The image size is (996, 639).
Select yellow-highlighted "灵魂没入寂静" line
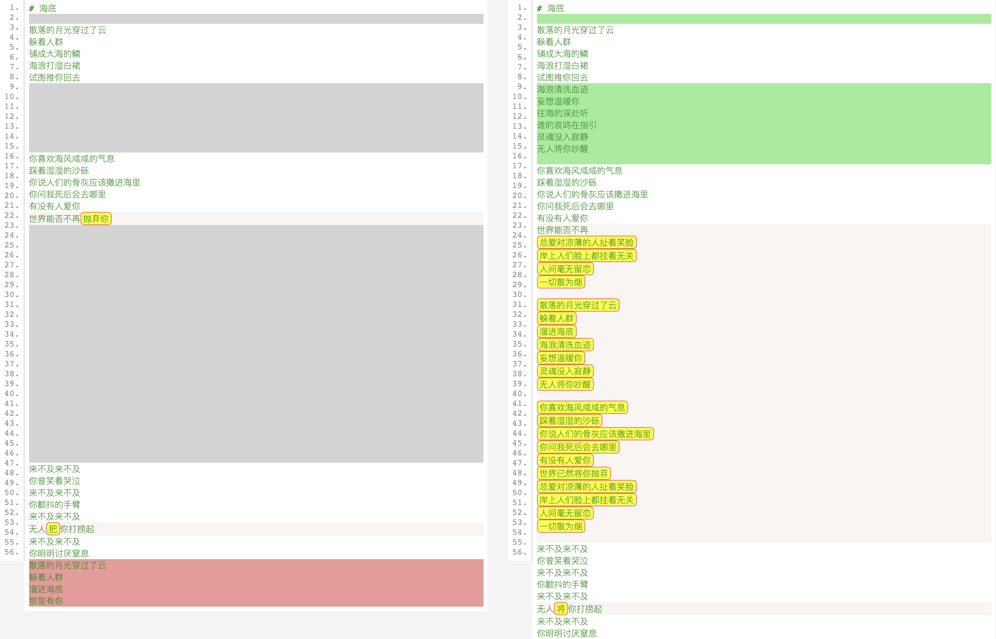pos(565,371)
